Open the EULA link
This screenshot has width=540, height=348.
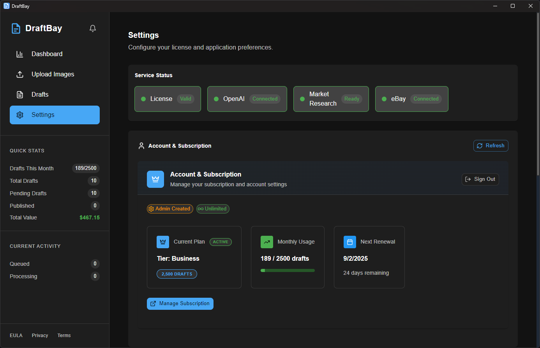click(x=16, y=336)
